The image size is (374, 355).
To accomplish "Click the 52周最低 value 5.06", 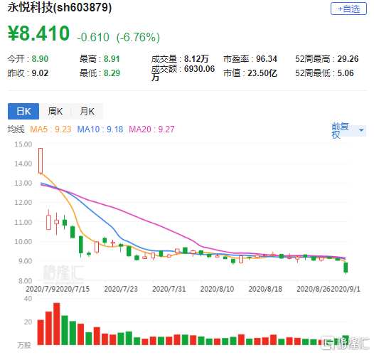I will (x=345, y=73).
